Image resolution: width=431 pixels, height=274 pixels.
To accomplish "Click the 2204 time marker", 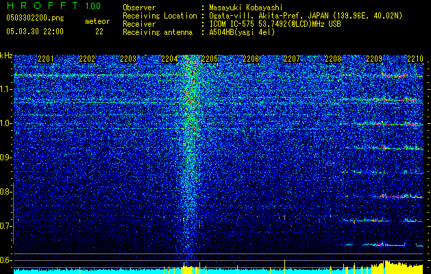I will coord(169,59).
